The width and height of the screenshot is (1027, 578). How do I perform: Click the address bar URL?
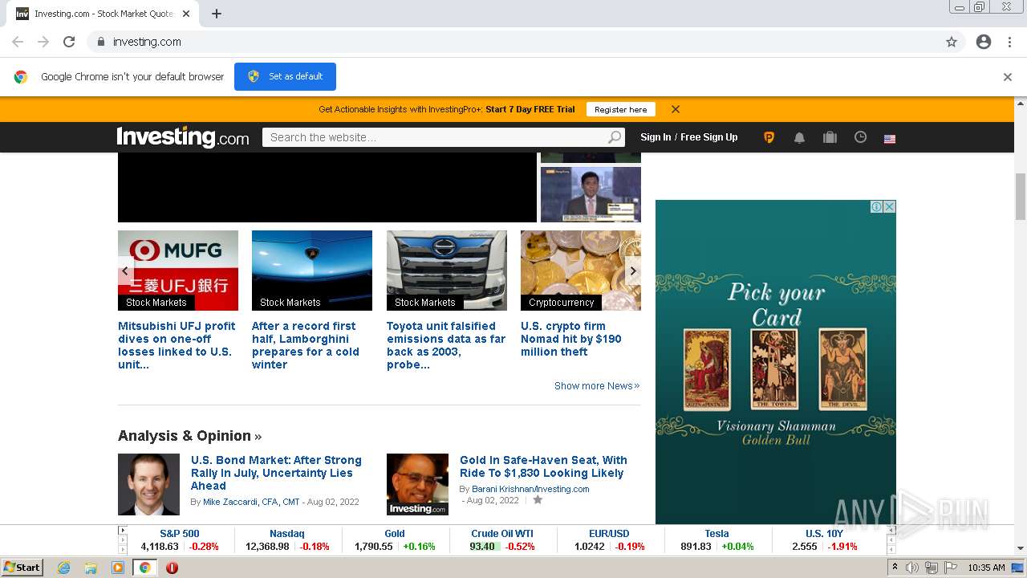(147, 42)
